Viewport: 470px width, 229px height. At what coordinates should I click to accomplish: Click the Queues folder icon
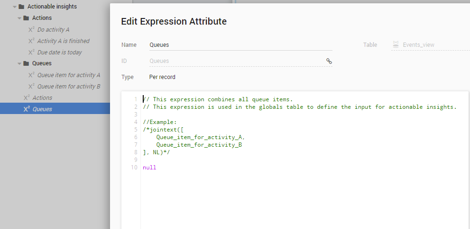[x=26, y=63]
